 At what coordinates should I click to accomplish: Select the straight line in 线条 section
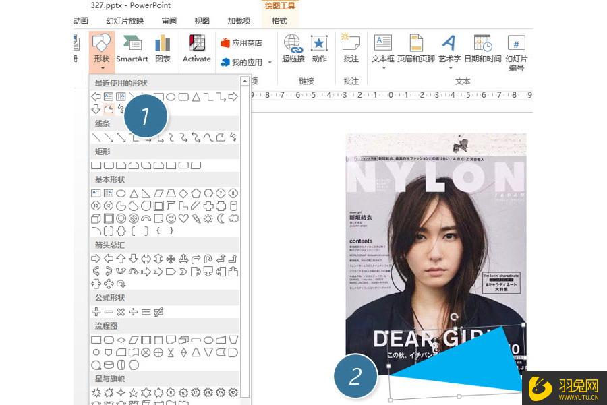[x=96, y=137]
